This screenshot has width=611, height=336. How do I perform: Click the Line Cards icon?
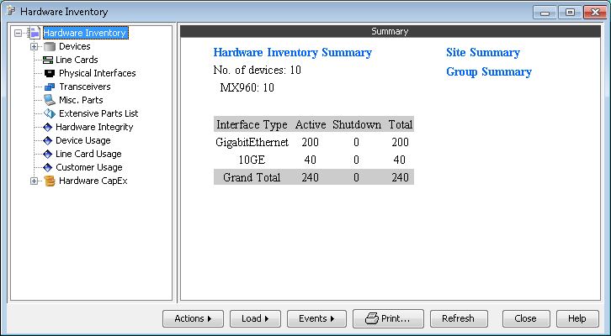point(48,60)
